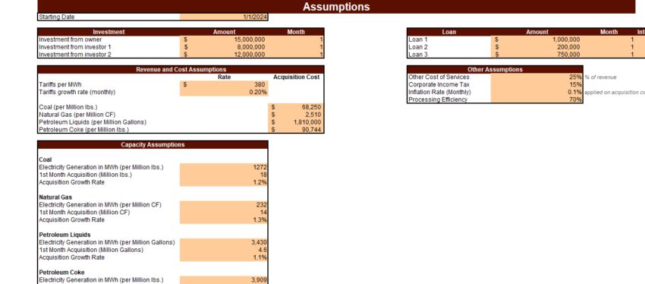Select Petroleum Liquids generation value 3,430
645x284 pixels.
point(224,242)
